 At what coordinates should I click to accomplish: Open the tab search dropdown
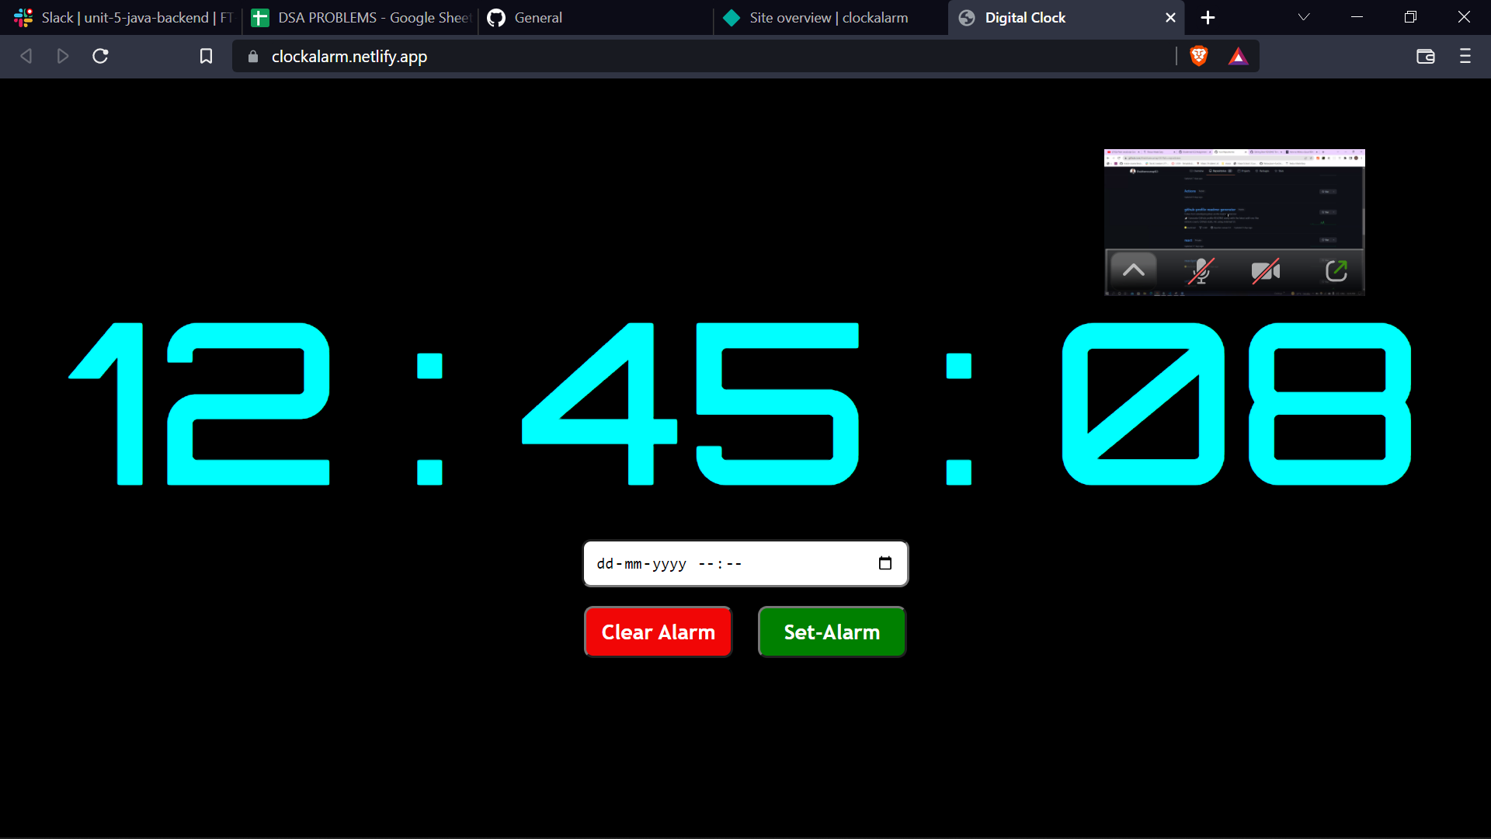click(x=1304, y=17)
